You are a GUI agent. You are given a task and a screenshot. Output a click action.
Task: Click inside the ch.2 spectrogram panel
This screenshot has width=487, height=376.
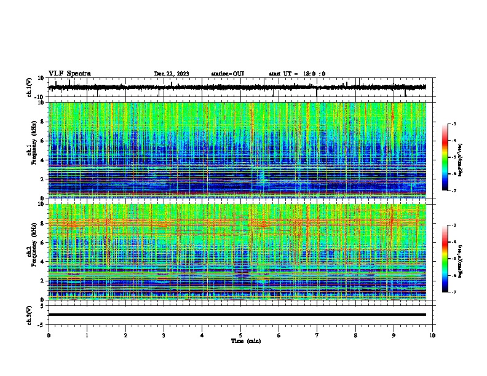[237, 252]
